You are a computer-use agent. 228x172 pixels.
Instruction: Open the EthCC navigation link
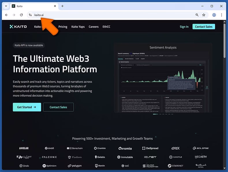tap(106, 27)
